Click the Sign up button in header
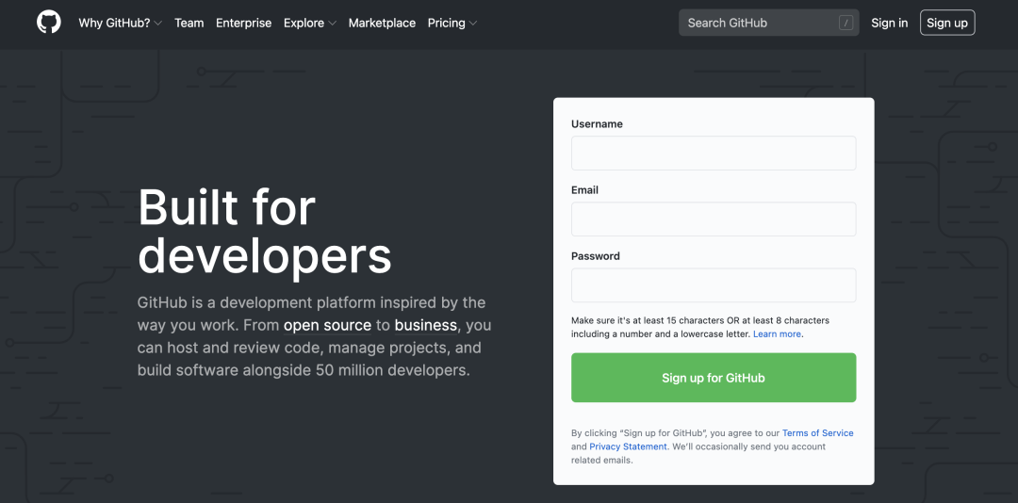Screen dimensions: 1018x503 (947, 23)
